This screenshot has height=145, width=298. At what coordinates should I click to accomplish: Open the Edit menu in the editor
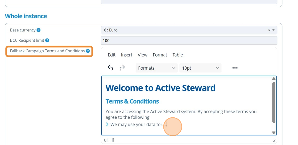click(112, 55)
